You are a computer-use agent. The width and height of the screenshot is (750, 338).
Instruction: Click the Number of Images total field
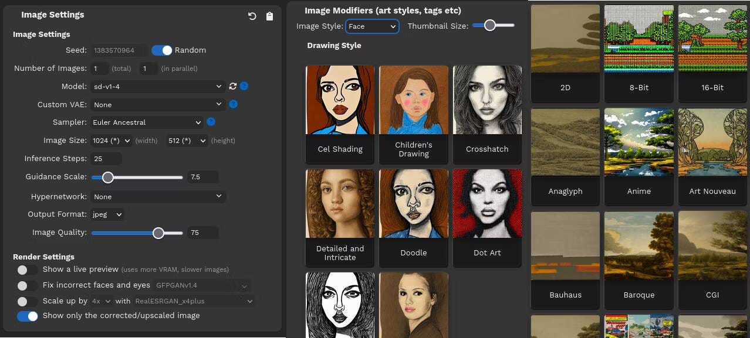100,69
